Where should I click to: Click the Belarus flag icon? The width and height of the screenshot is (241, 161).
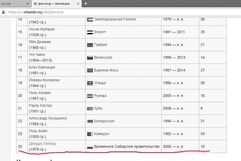pyautogui.click(x=90, y=121)
